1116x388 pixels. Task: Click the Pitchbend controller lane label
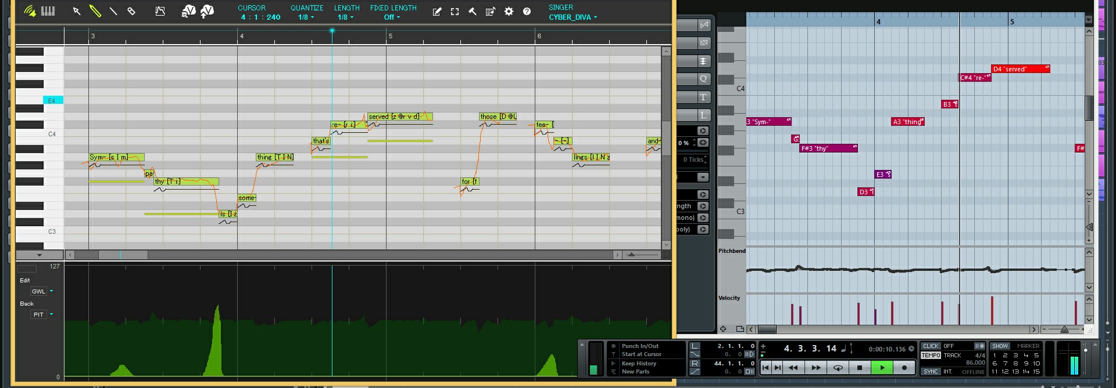(x=732, y=251)
